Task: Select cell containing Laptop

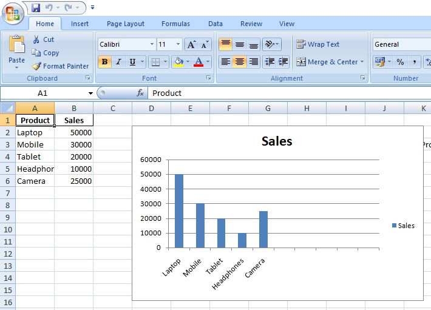Action: (x=35, y=133)
